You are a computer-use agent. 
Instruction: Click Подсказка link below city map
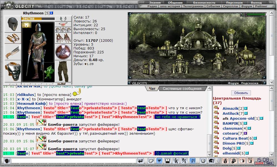[x=250, y=83]
